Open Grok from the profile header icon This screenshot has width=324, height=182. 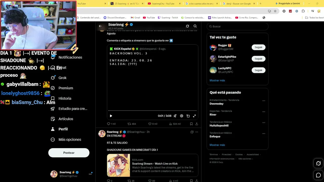[187, 26]
